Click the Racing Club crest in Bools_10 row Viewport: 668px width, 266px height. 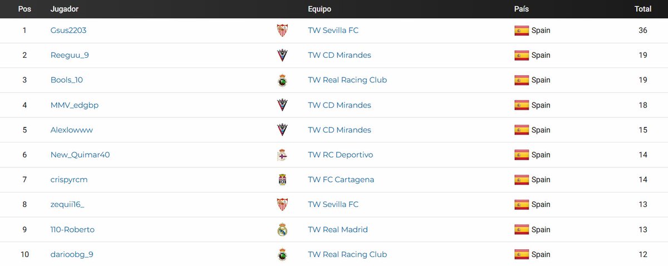click(282, 80)
